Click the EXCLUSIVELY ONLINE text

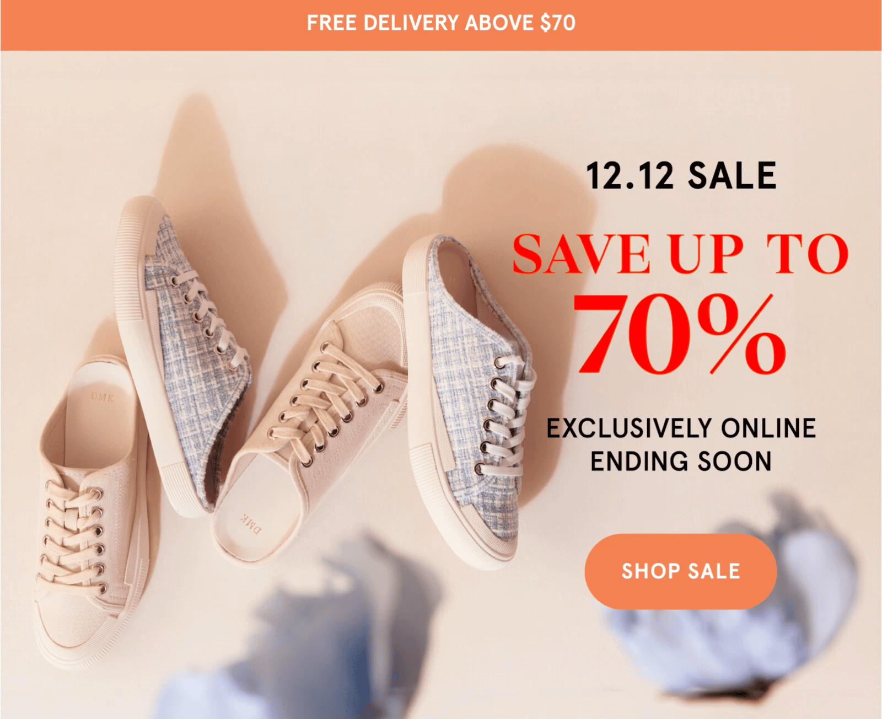681,428
